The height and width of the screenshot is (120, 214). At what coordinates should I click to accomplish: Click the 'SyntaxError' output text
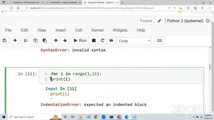[x=55, y=50]
